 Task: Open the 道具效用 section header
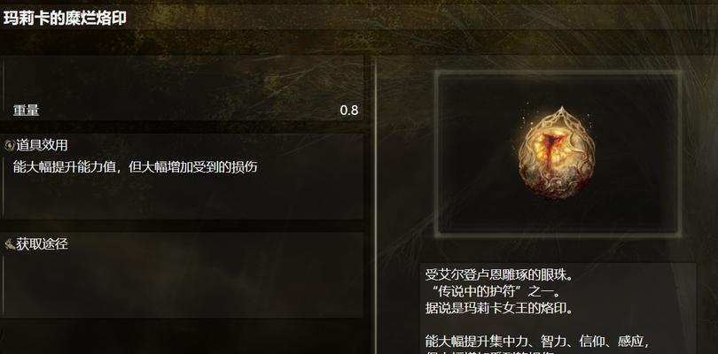(42, 145)
